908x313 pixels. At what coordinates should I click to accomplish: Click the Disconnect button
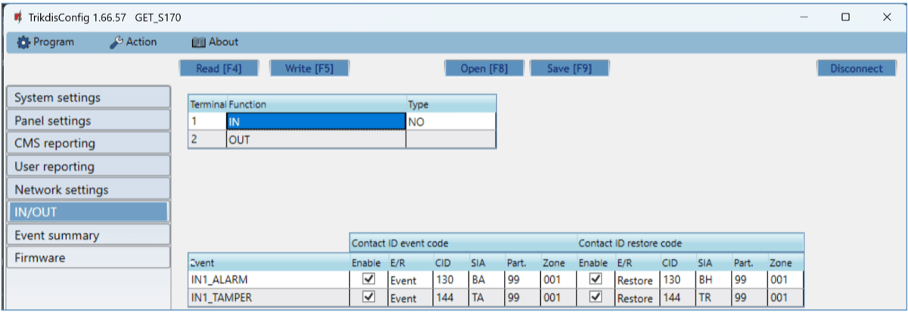pos(856,68)
